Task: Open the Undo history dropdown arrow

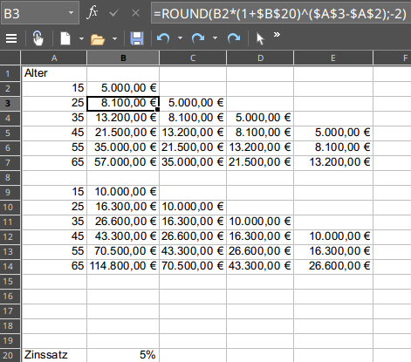Action: pyautogui.click(x=180, y=38)
